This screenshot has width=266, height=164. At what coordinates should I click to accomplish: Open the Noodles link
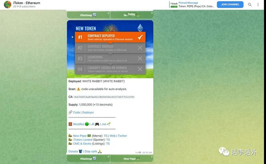tap(78, 124)
